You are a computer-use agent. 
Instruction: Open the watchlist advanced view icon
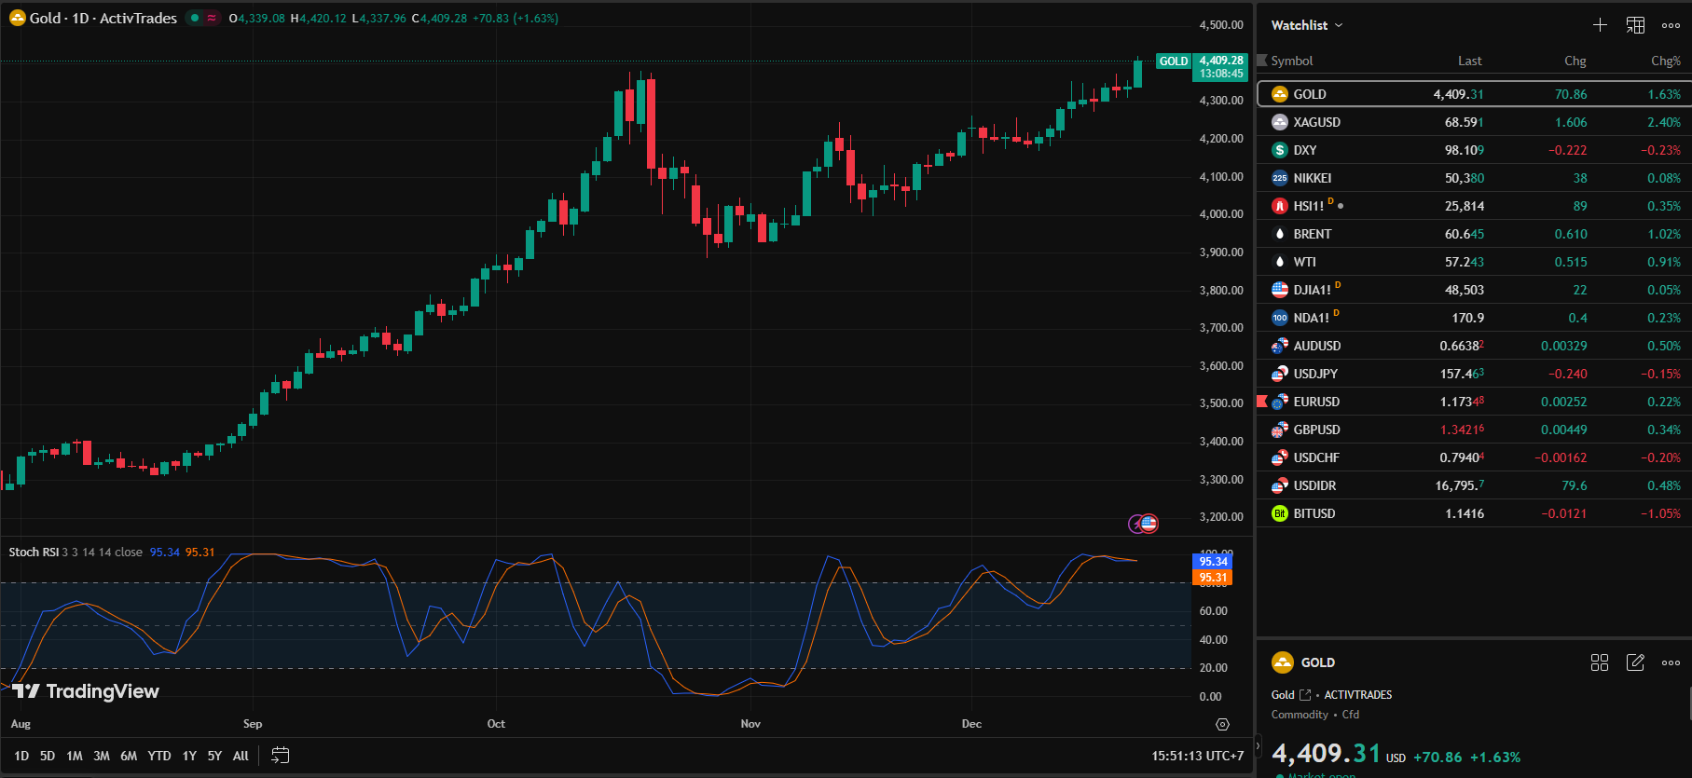[1635, 25]
